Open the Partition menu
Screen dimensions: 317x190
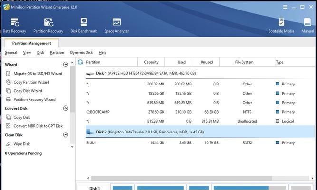(57, 53)
